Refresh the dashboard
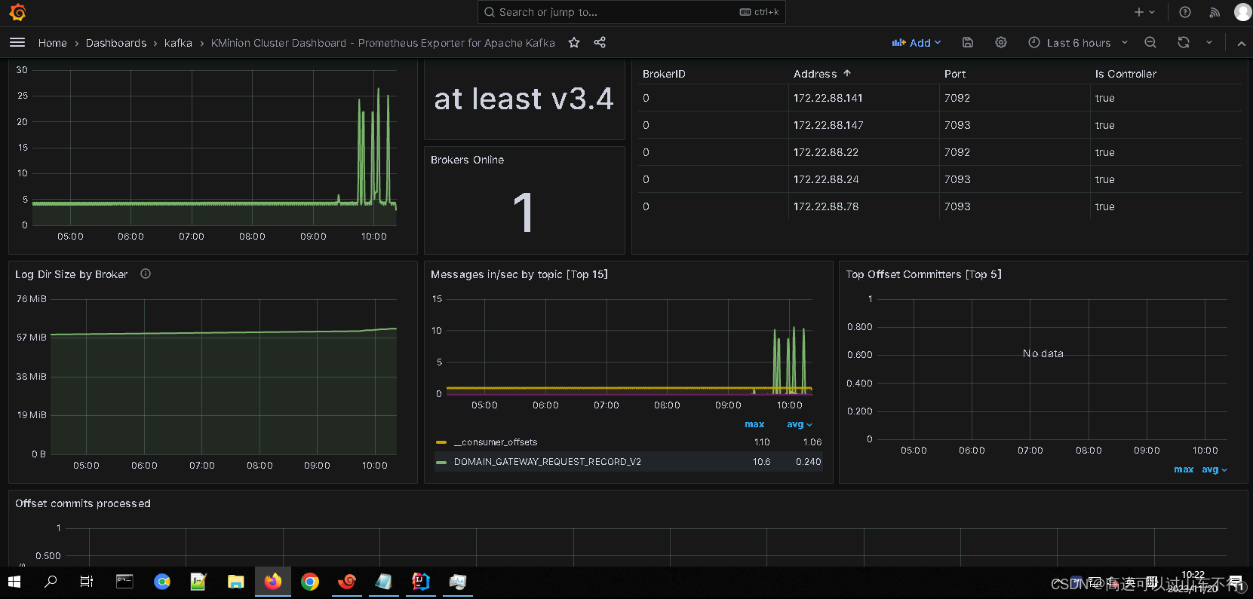The height and width of the screenshot is (599, 1253). pyautogui.click(x=1184, y=43)
